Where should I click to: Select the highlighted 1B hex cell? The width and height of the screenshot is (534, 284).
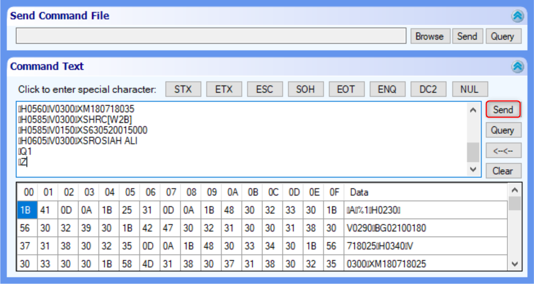[27, 210]
